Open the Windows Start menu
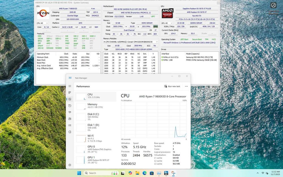The height and width of the screenshot is (177, 283). click(79, 173)
